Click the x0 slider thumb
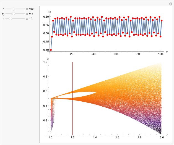174x145 pixels. pos(14,14)
